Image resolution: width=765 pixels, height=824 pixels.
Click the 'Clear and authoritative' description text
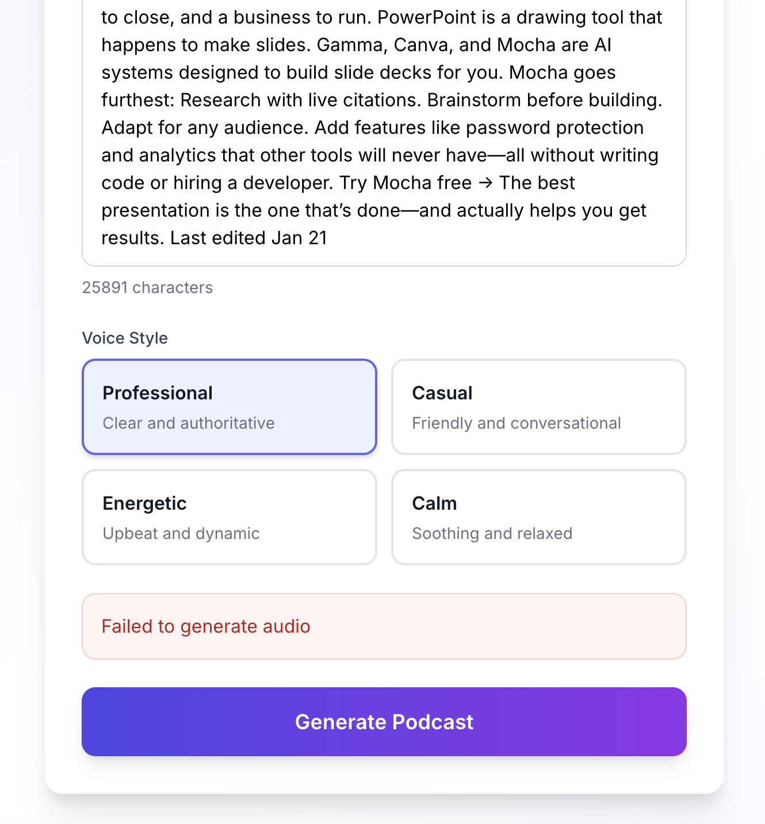click(189, 423)
